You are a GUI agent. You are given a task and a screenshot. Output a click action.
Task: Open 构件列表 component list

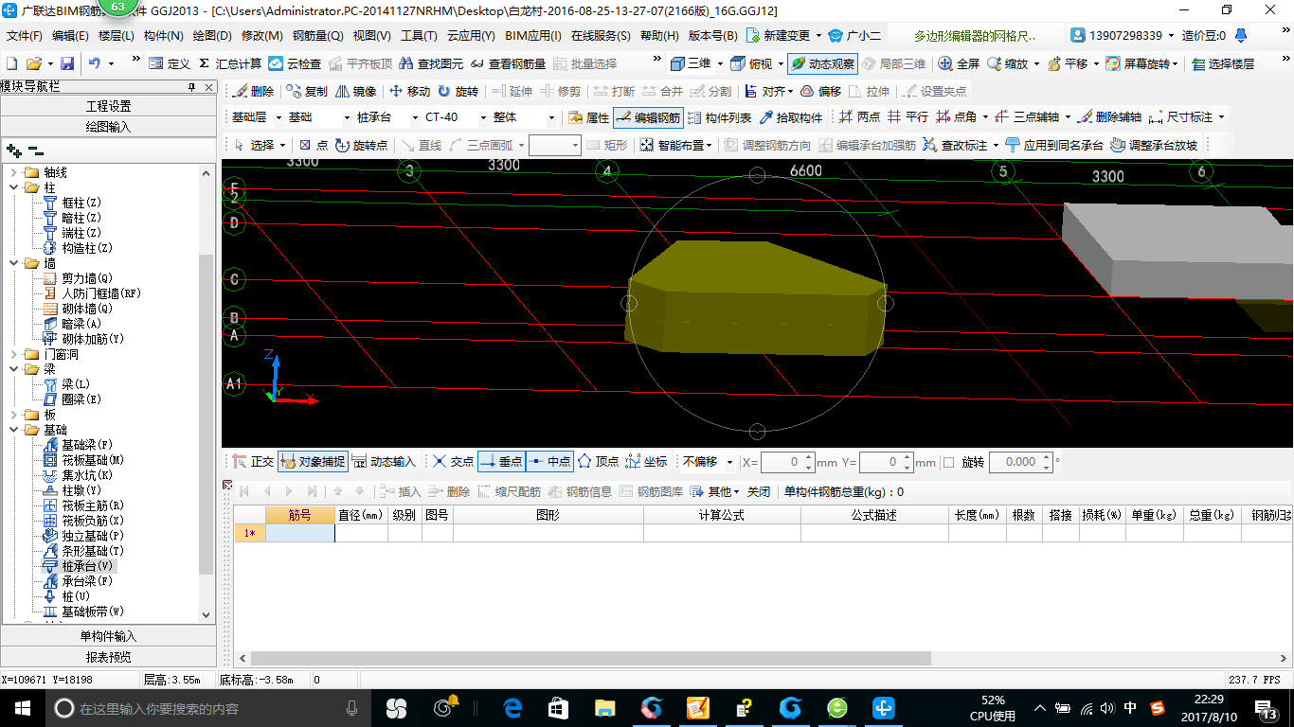pos(719,117)
